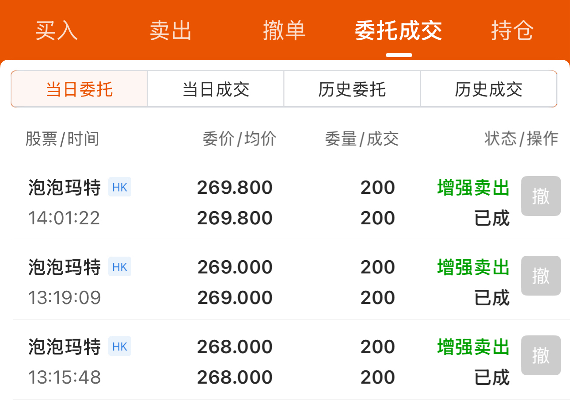The height and width of the screenshot is (400, 570).
Task: Go to the 持仓 tab
Action: pyautogui.click(x=512, y=31)
